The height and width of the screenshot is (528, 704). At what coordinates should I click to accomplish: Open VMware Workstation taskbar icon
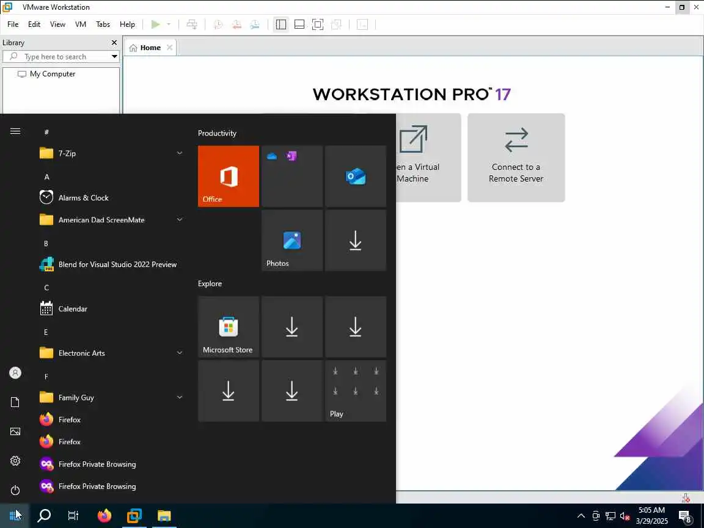pos(134,516)
